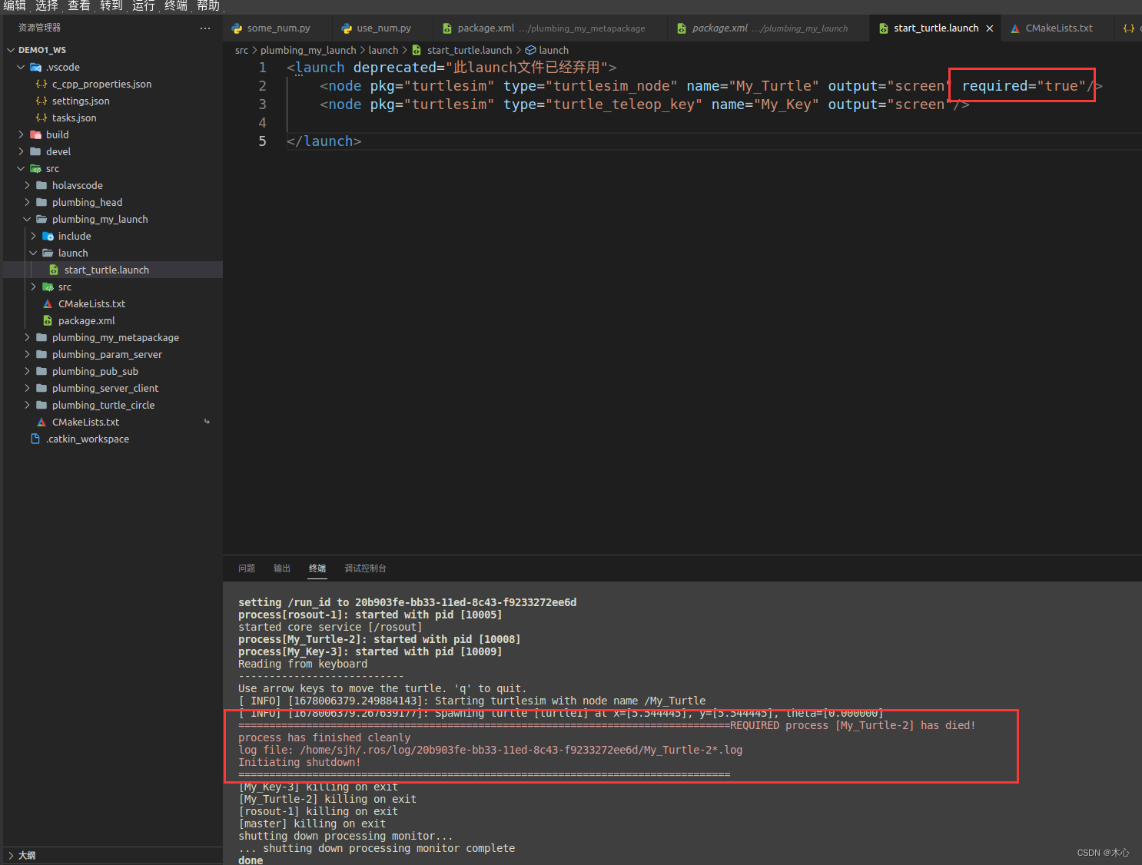Click line number 3 in the editor gutter

tap(262, 104)
